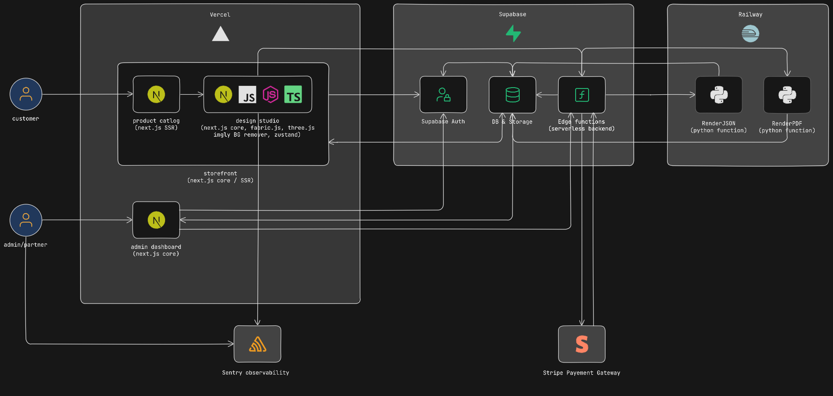Click the Supabase lightning bolt logo
This screenshot has width=833, height=396.
pos(513,34)
